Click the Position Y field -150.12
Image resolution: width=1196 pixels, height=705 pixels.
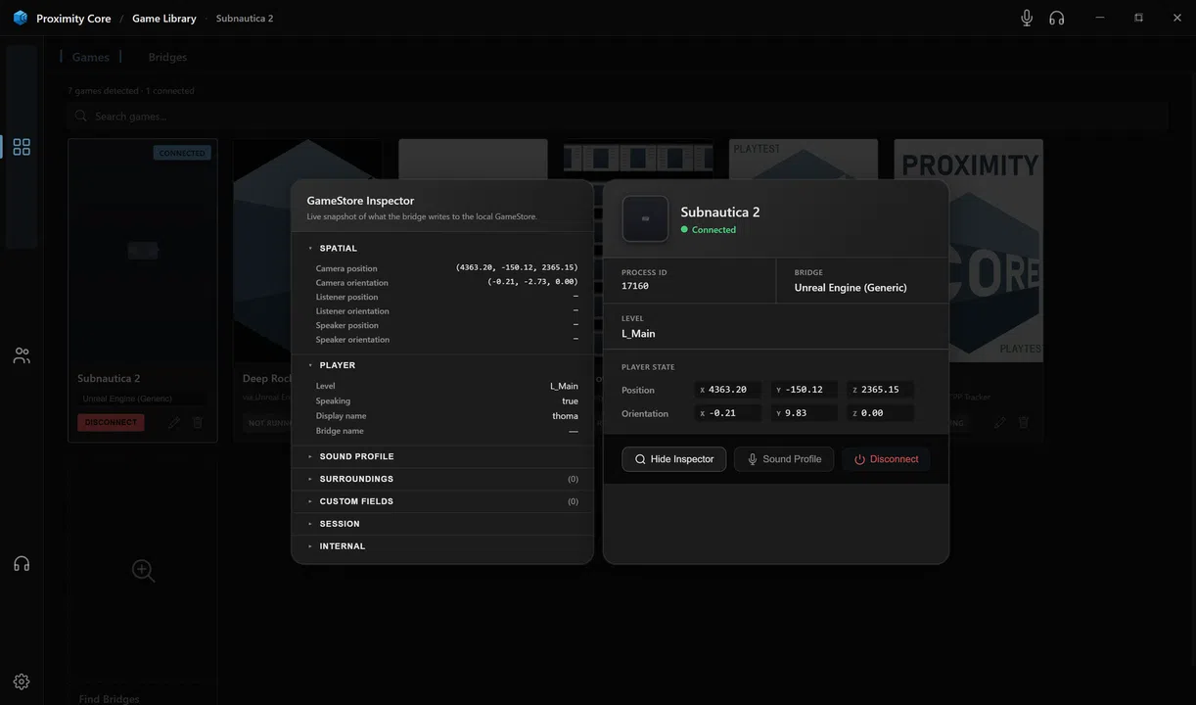(804, 390)
